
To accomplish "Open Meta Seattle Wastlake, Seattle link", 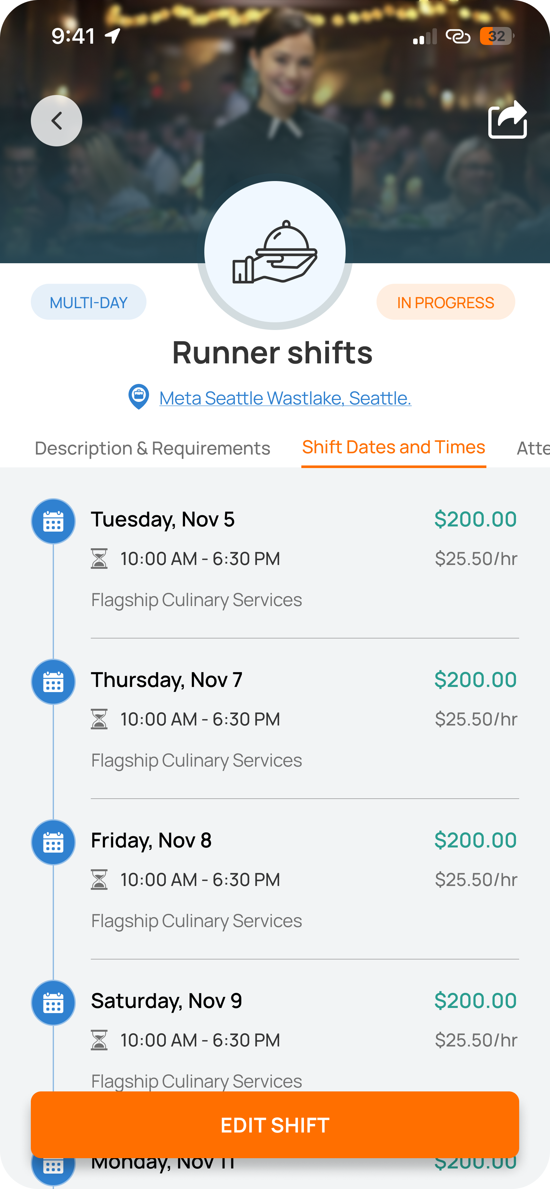I will coord(285,398).
